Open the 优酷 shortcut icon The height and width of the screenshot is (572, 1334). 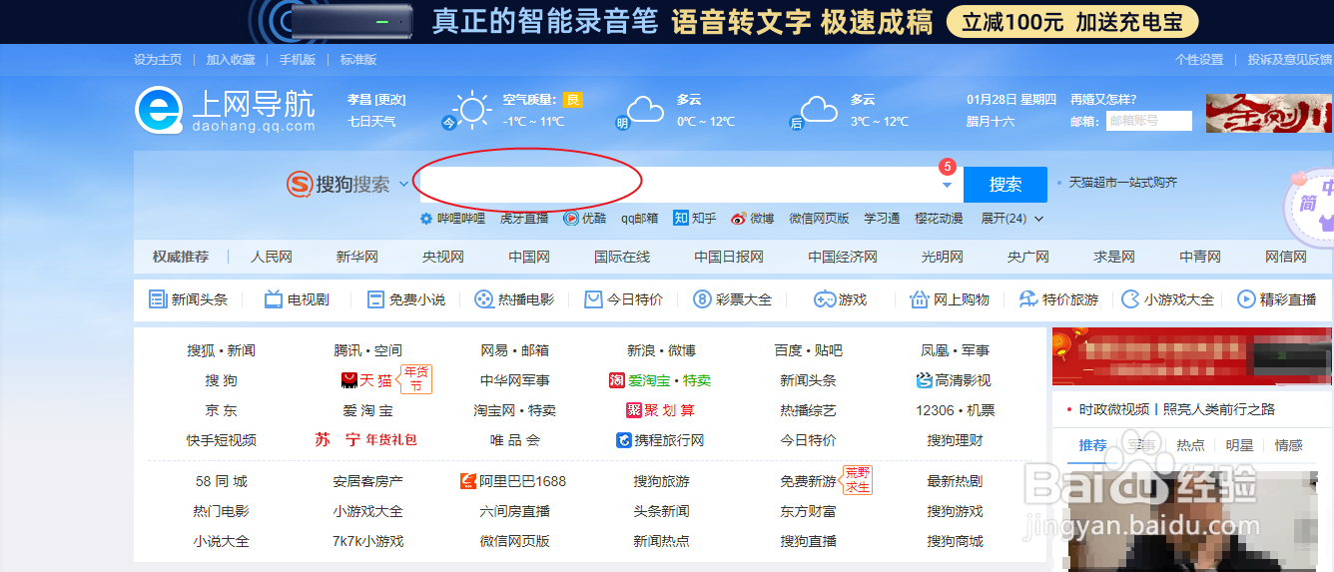571,218
